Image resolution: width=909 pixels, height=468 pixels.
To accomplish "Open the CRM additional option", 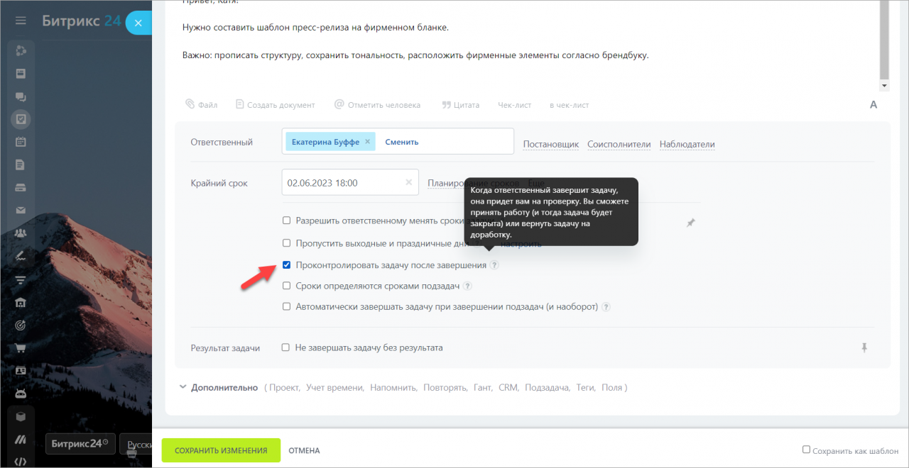I will [x=508, y=388].
